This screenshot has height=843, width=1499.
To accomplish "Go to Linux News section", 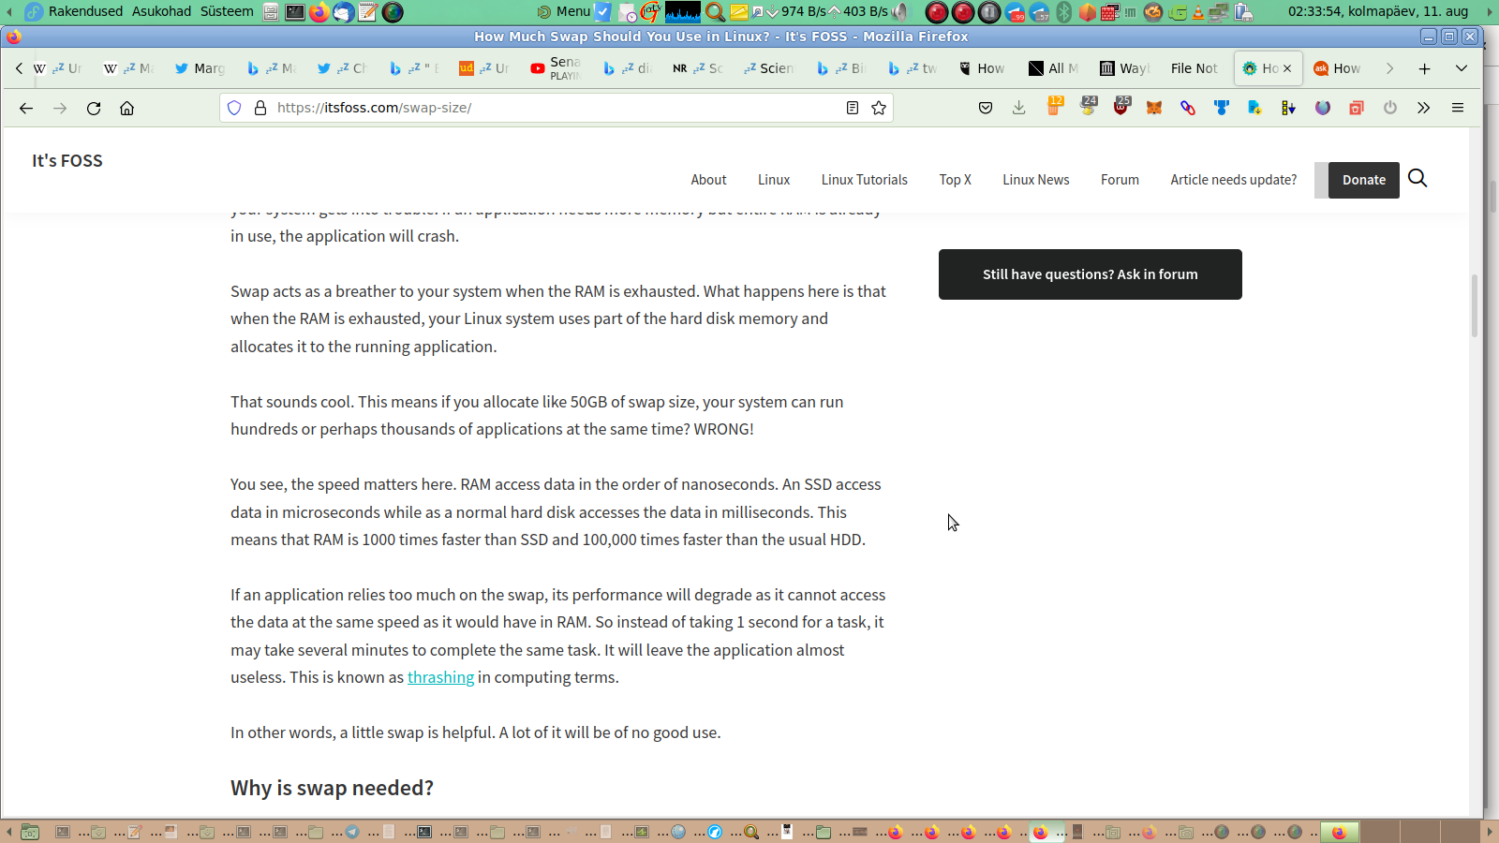I will [x=1036, y=180].
